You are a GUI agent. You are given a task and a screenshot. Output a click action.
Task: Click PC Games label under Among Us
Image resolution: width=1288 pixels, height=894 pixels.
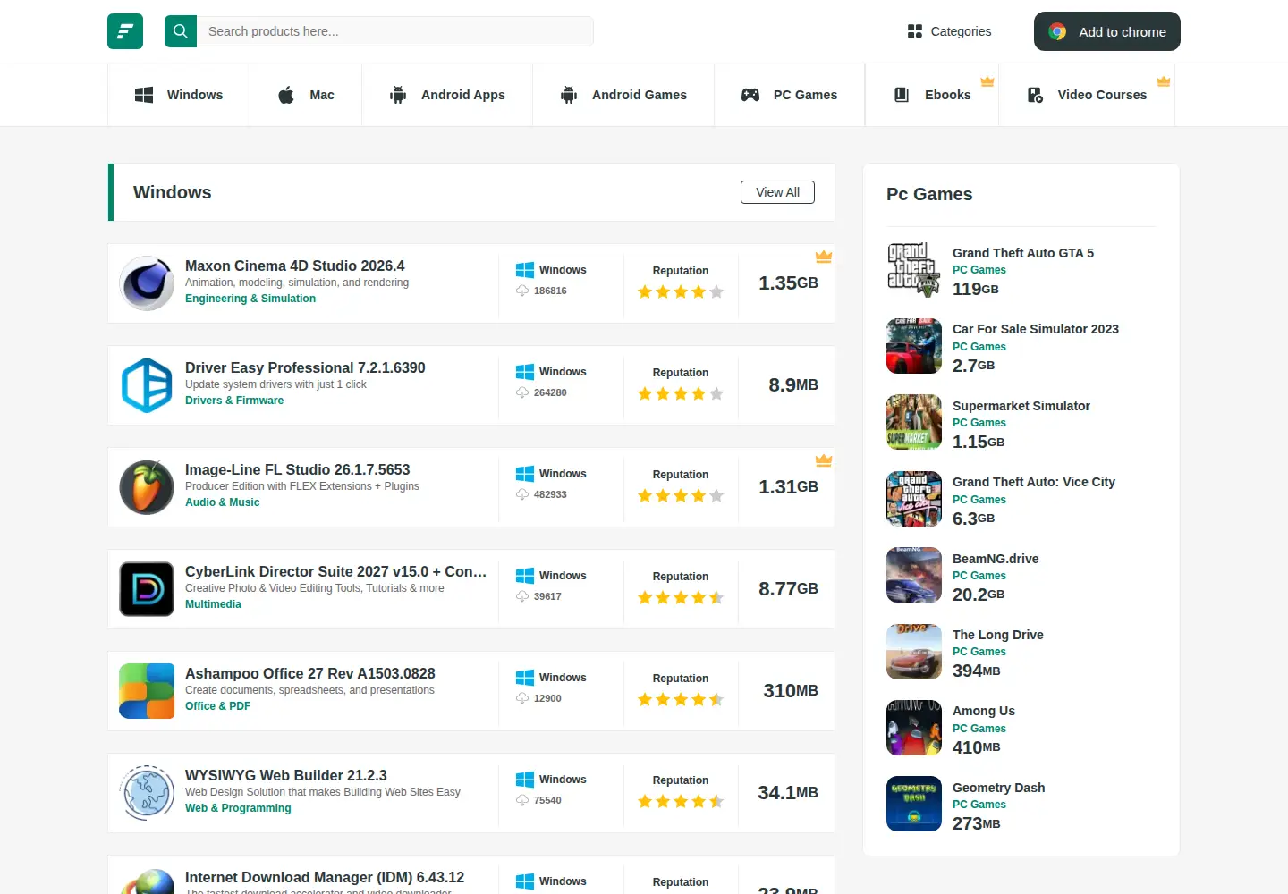click(979, 729)
